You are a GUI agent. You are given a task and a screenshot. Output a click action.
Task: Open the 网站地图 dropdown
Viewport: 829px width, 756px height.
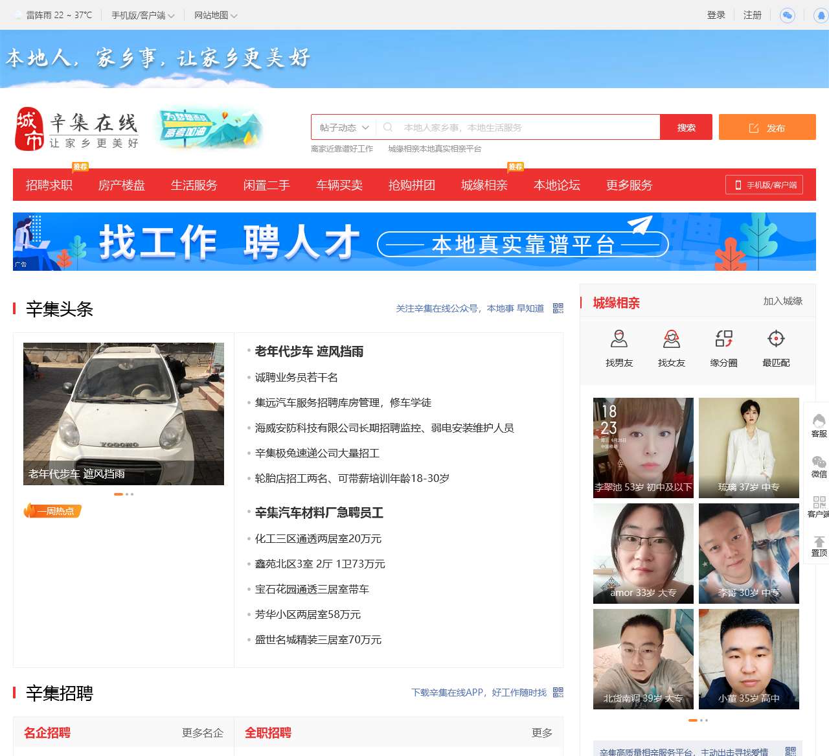(x=214, y=15)
